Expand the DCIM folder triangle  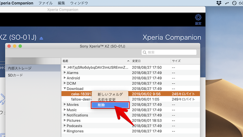64,83
